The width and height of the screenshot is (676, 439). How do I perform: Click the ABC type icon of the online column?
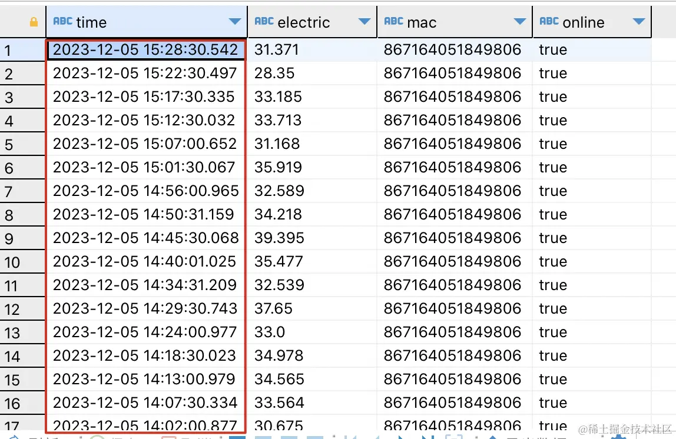click(x=549, y=21)
